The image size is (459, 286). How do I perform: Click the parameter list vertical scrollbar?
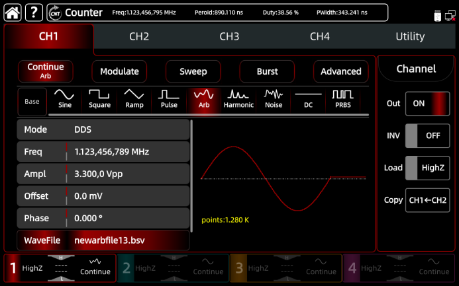tap(191, 176)
